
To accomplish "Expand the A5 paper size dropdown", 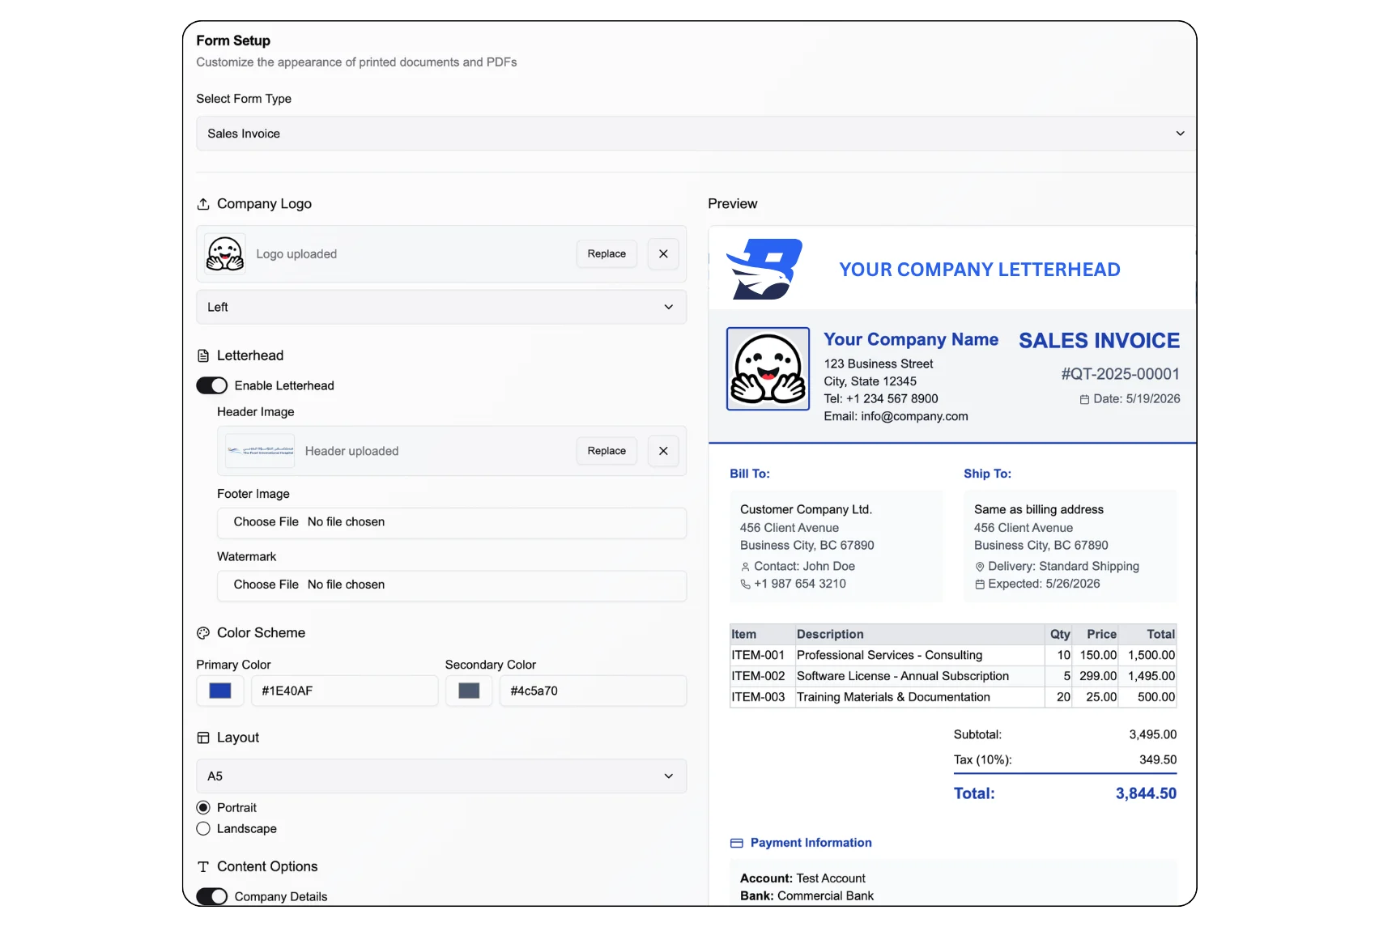I will pos(441,776).
